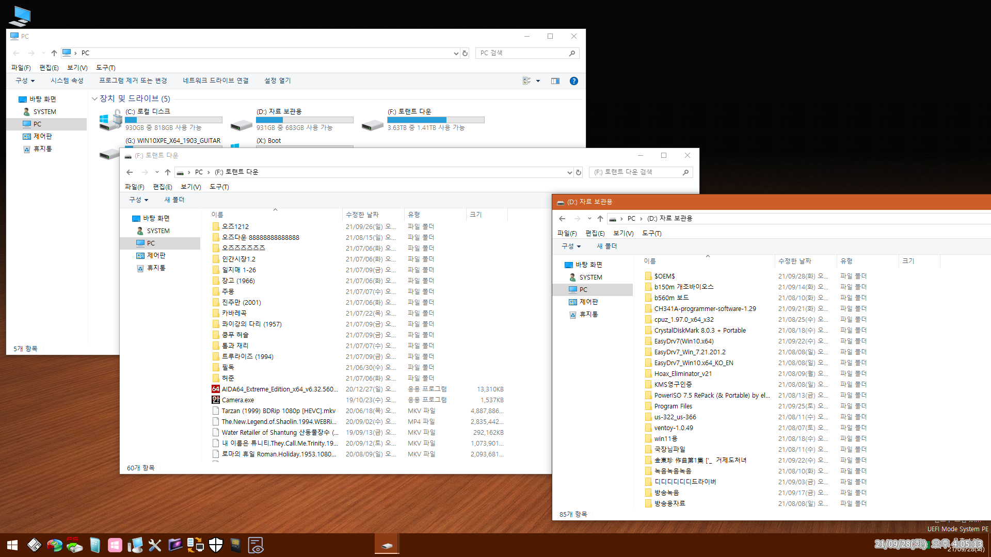Open 구성 dropdown in PC window

[25, 80]
